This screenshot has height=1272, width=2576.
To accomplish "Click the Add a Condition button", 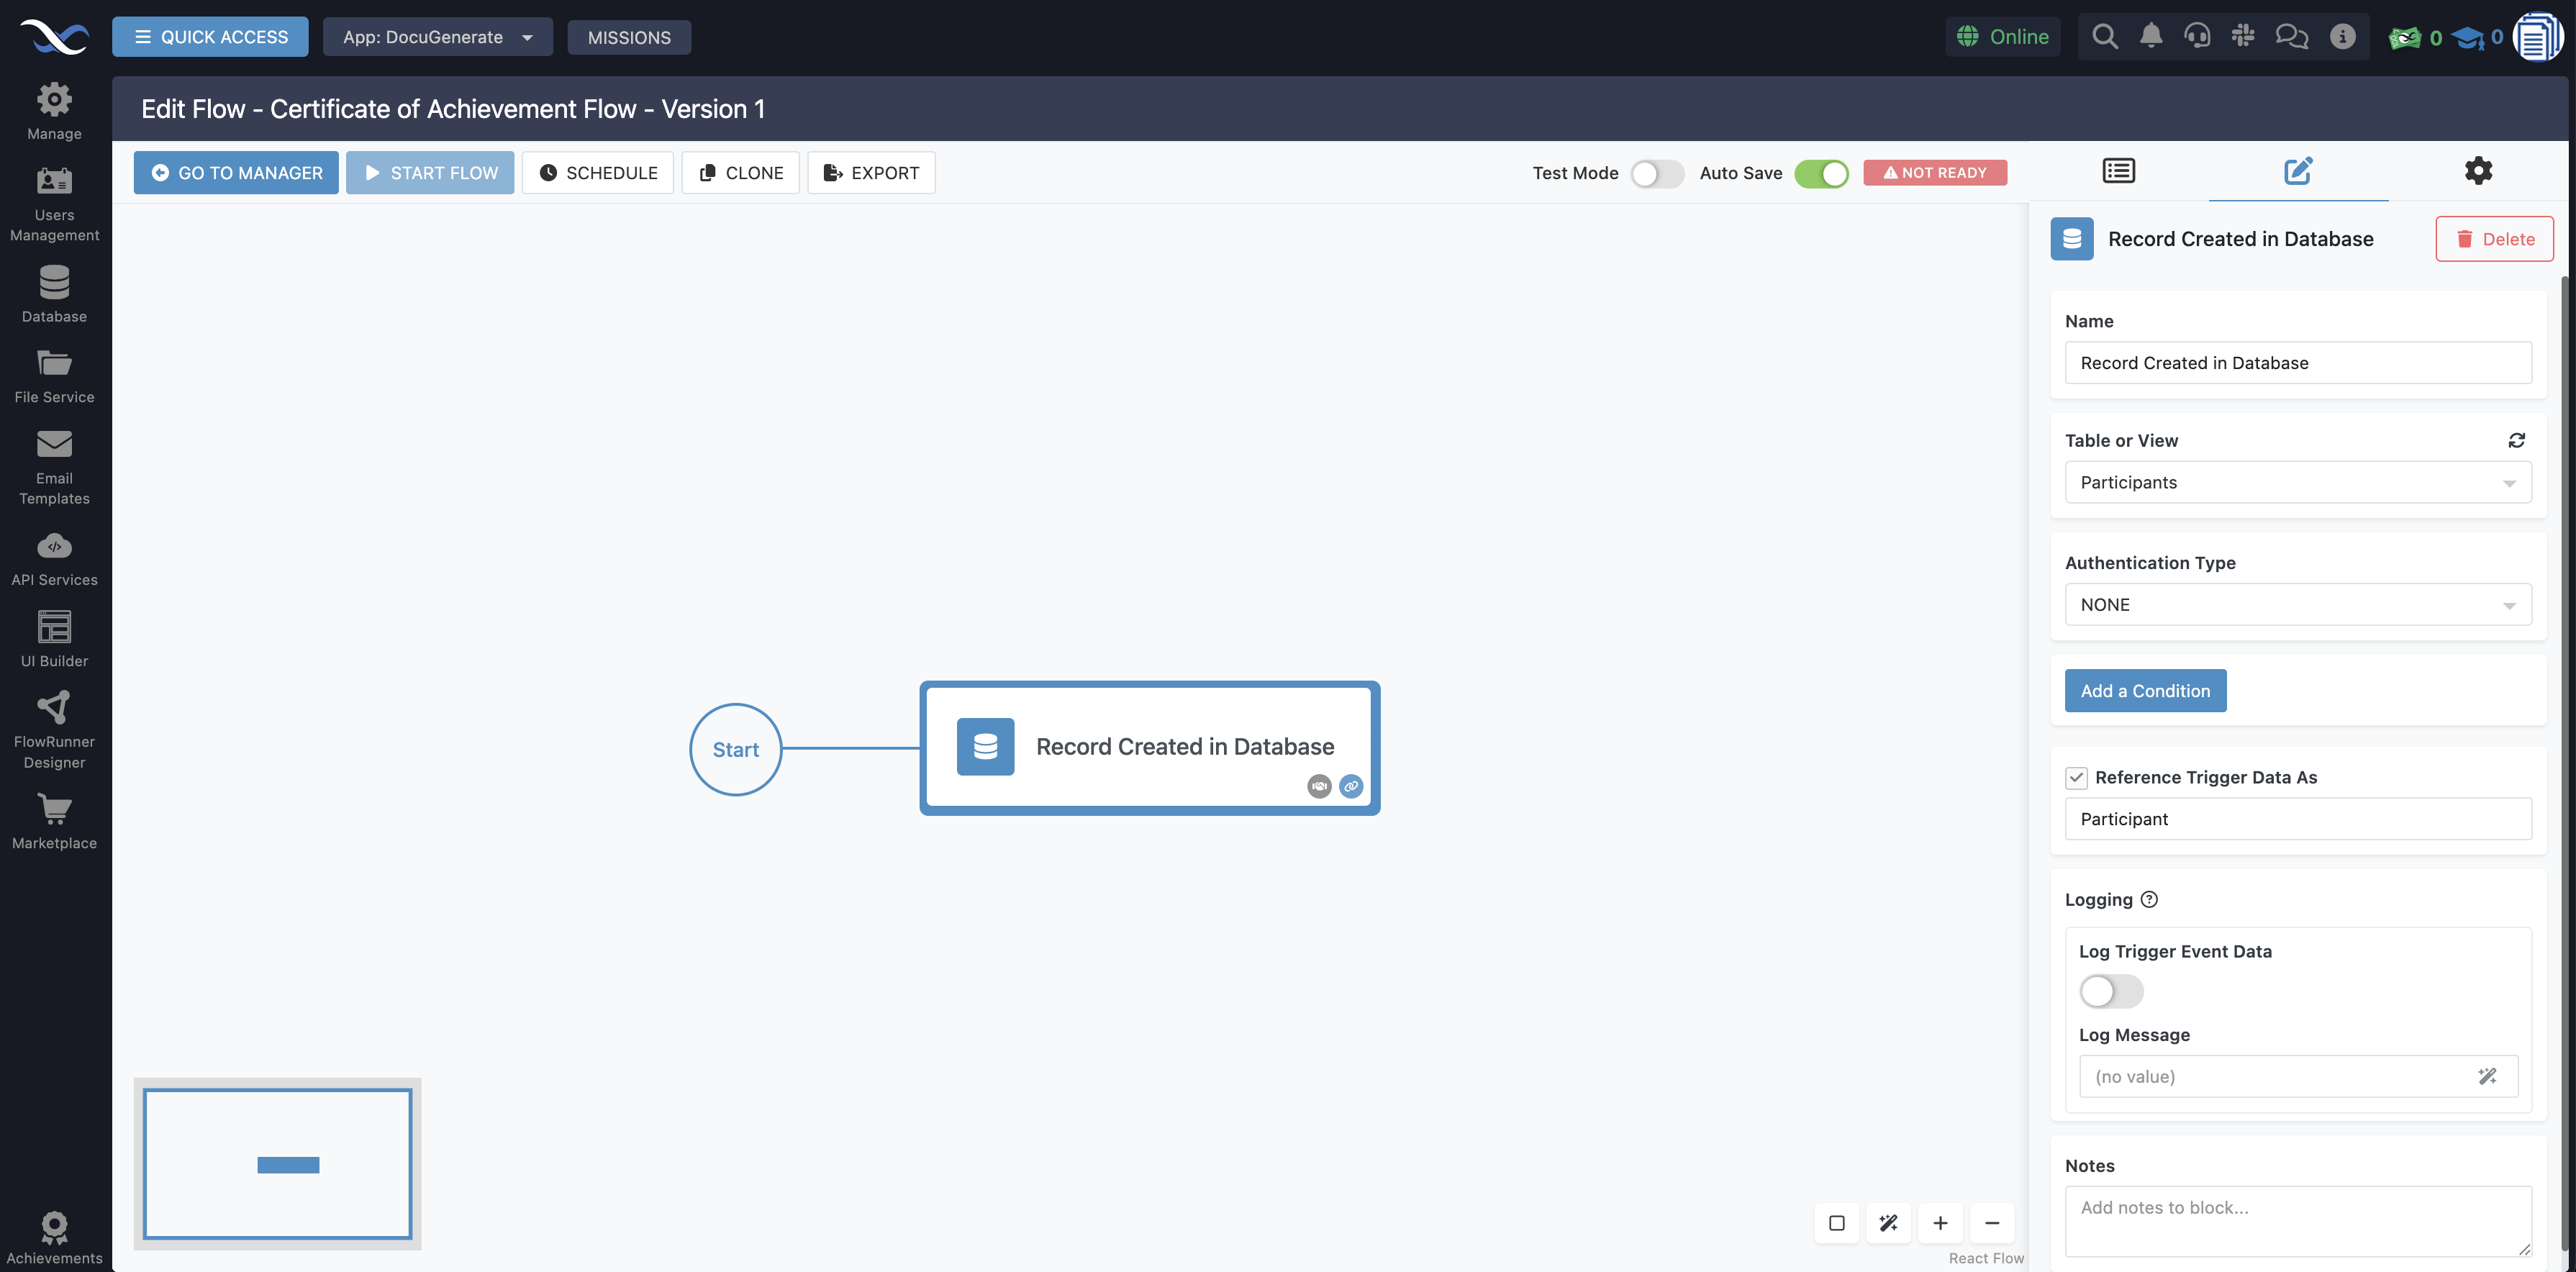I will 2145,690.
